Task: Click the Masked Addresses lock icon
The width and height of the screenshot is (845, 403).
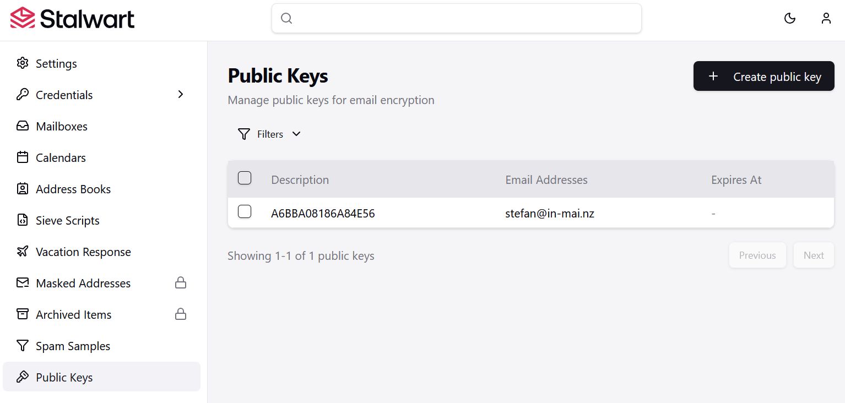Action: coord(180,283)
